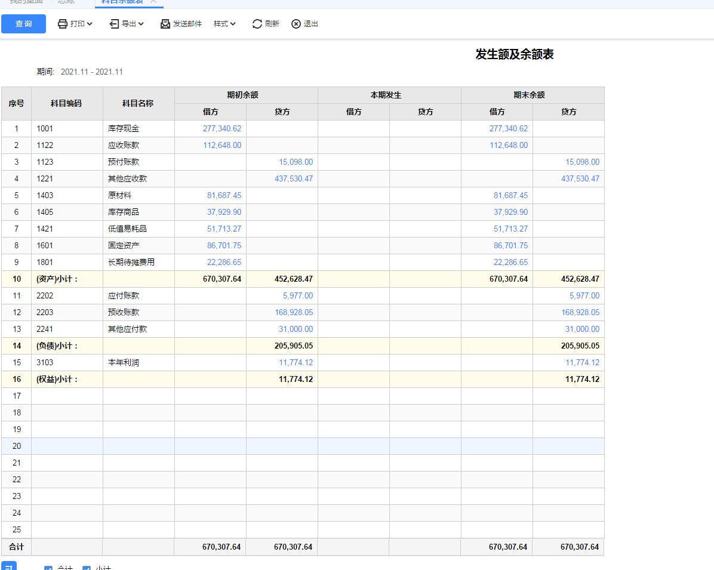
Task: Click the 合计 total row label
Action: click(16, 547)
